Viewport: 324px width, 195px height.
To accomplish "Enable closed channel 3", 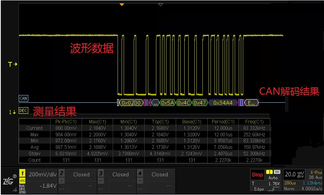I will click(101, 173).
